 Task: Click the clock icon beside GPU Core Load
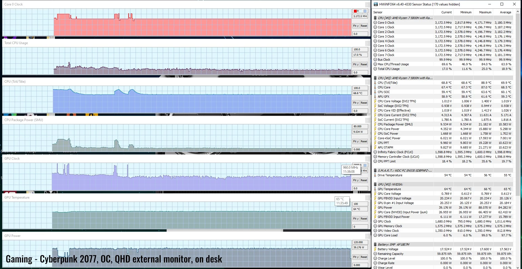pyautogui.click(x=375, y=235)
